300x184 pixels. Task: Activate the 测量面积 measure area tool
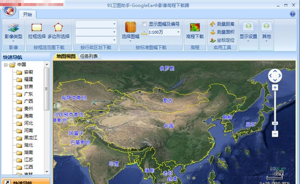pos(222,32)
